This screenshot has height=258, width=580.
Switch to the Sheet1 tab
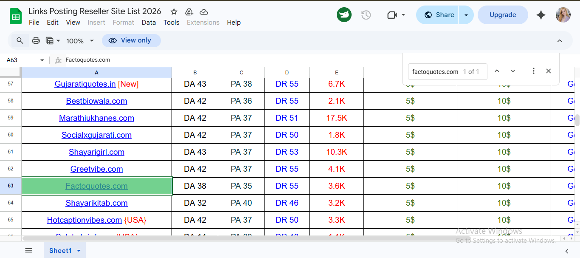[60, 250]
